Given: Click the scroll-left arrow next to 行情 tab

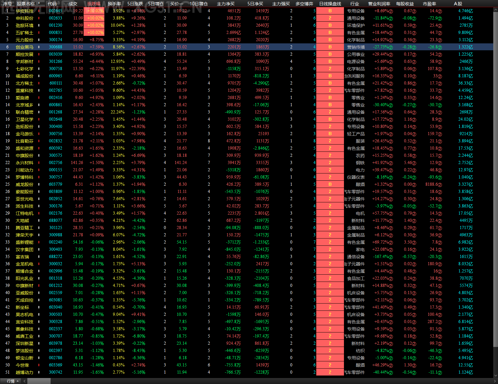Looking at the screenshot, I should pyautogui.click(x=25, y=381).
